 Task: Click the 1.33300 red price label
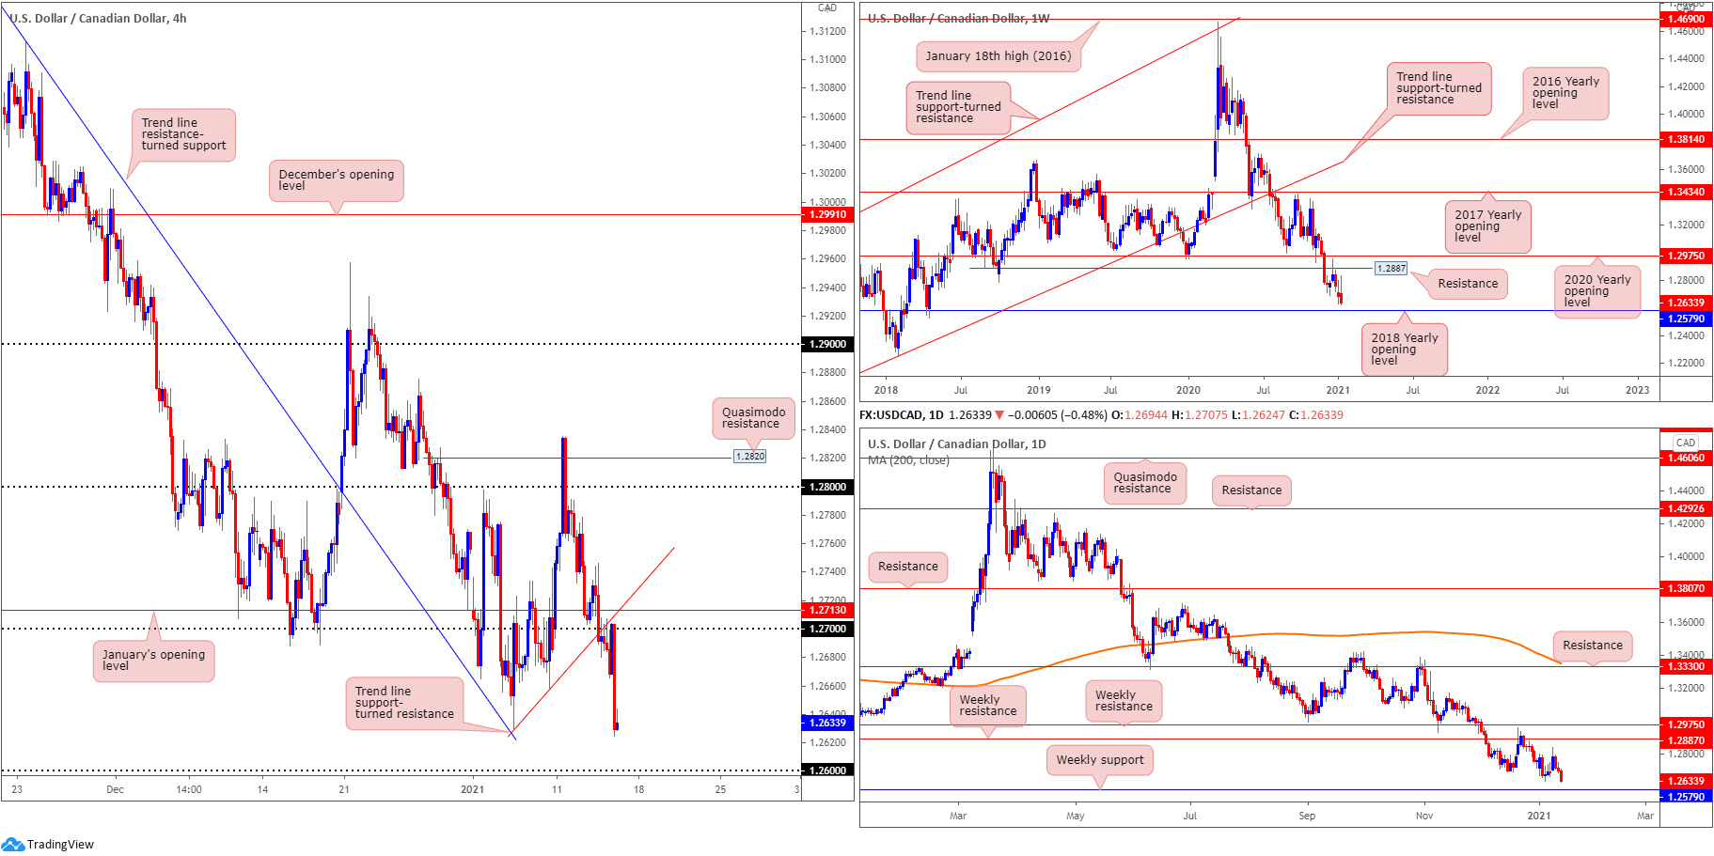(x=1686, y=666)
